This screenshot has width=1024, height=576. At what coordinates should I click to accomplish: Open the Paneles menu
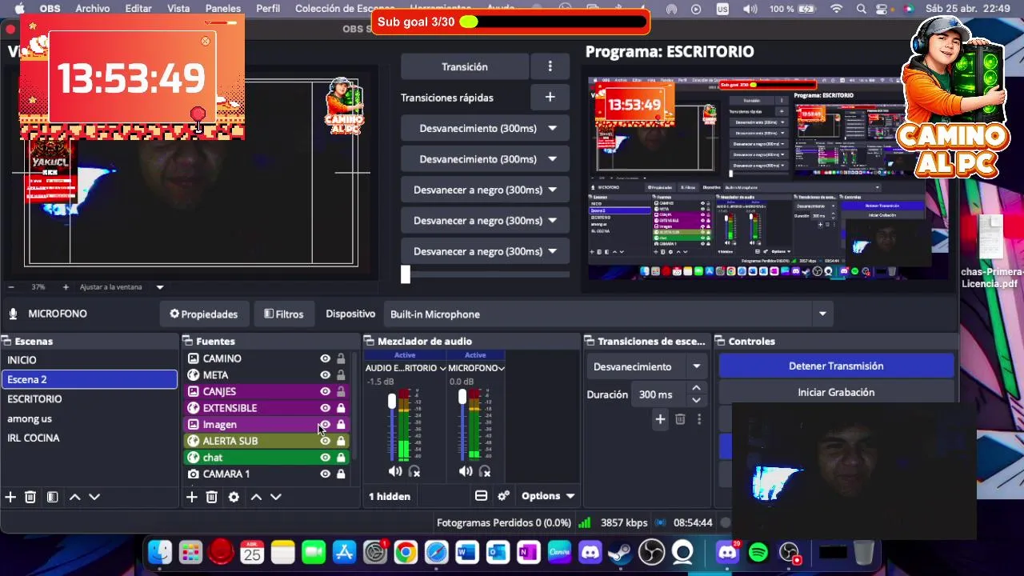[x=223, y=8]
